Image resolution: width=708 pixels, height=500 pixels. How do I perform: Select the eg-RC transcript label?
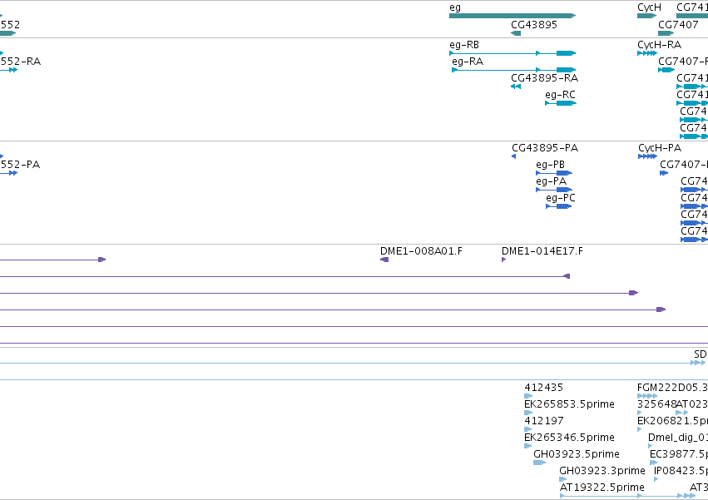point(561,95)
